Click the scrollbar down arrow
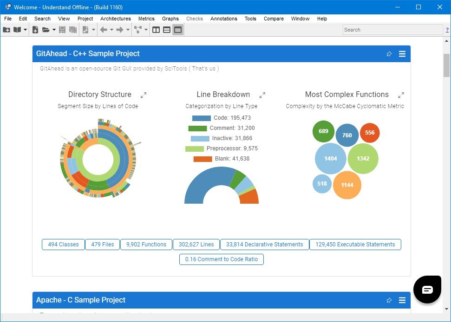The height and width of the screenshot is (322, 451). pos(447,309)
